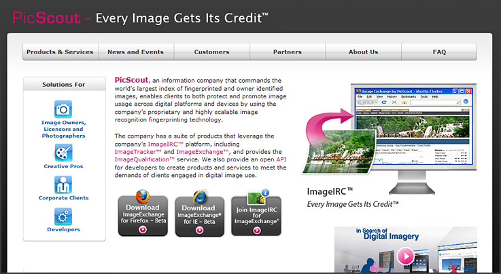
Task: Click Join ImageIRC for ImageExchange button
Action: (x=256, y=216)
